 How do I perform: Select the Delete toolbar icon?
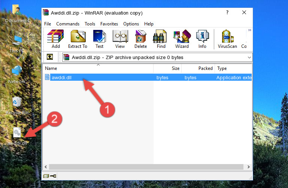[140, 39]
